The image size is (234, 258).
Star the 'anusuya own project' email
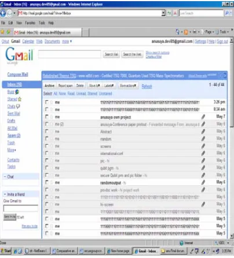52,117
